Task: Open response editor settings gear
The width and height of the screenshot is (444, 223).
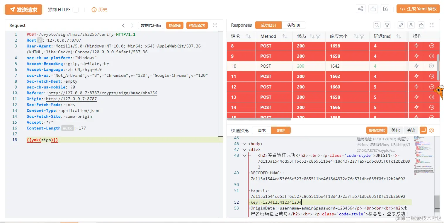Action: click(431, 130)
